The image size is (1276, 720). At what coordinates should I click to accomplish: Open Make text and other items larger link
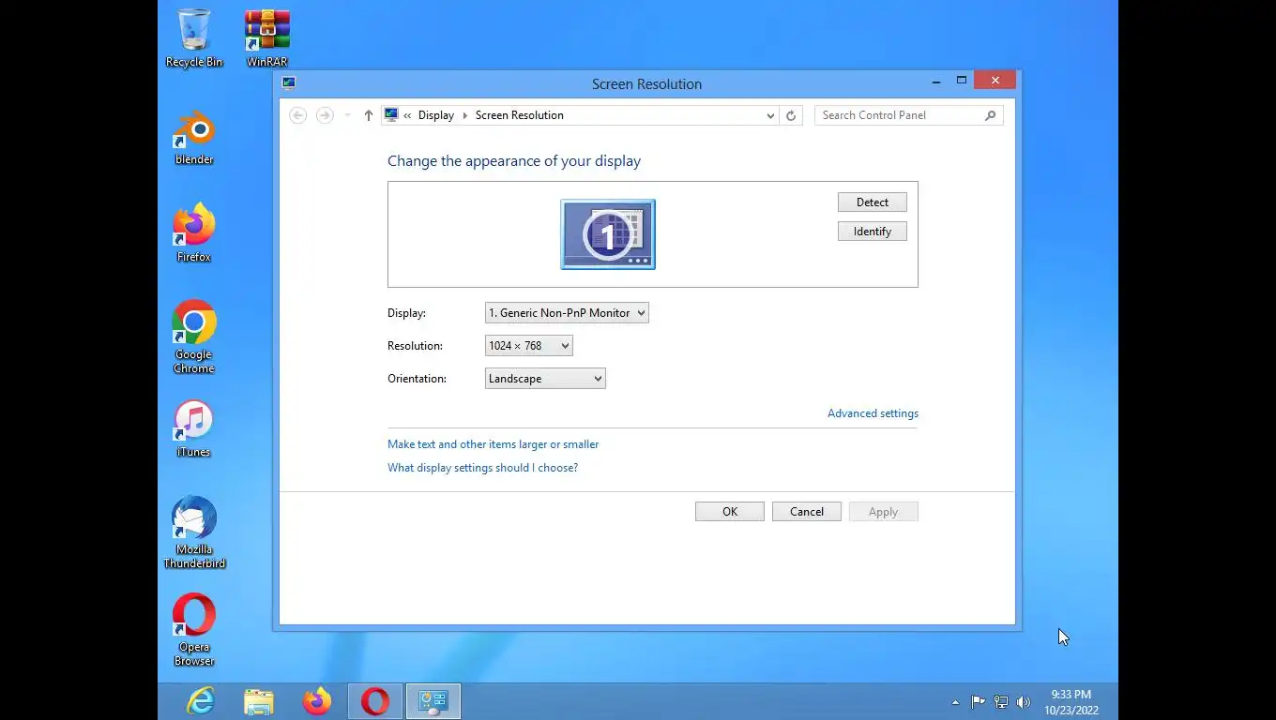(494, 444)
